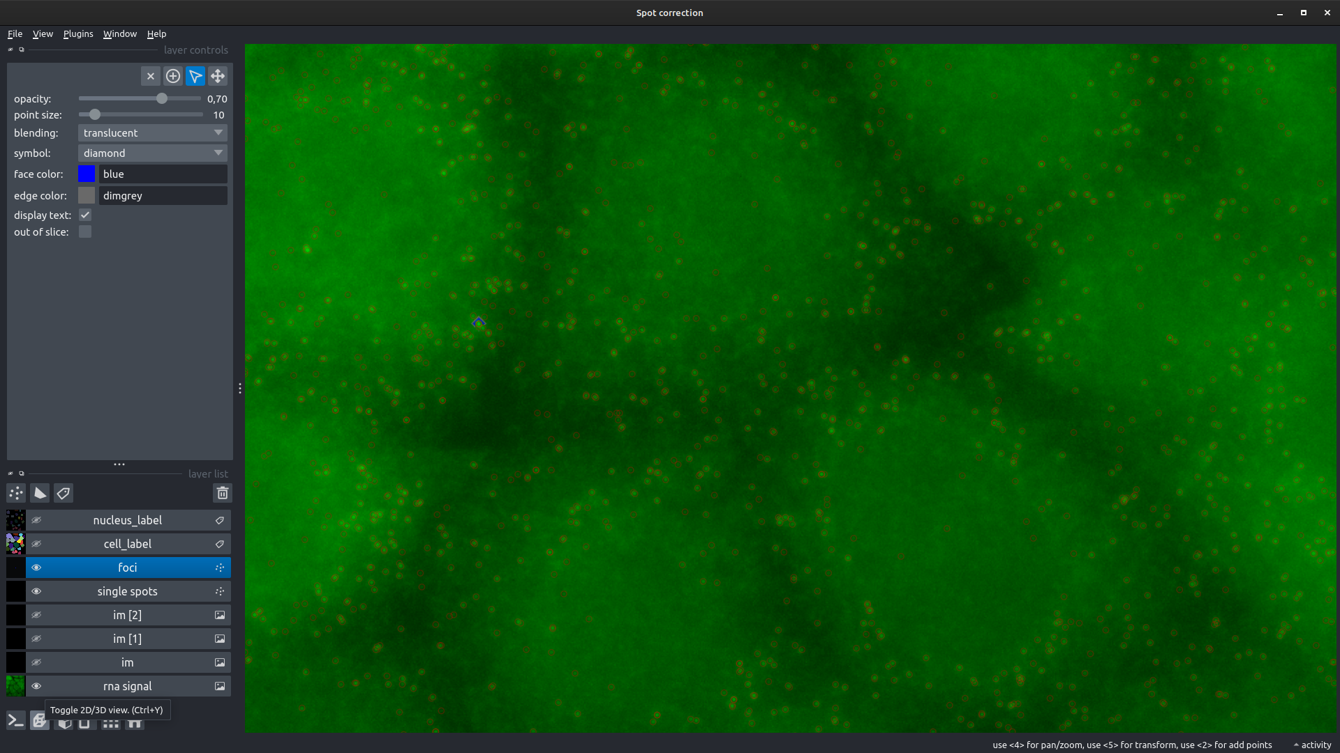Viewport: 1340px width, 753px height.
Task: Click the image type icon on im [1]
Action: point(220,639)
